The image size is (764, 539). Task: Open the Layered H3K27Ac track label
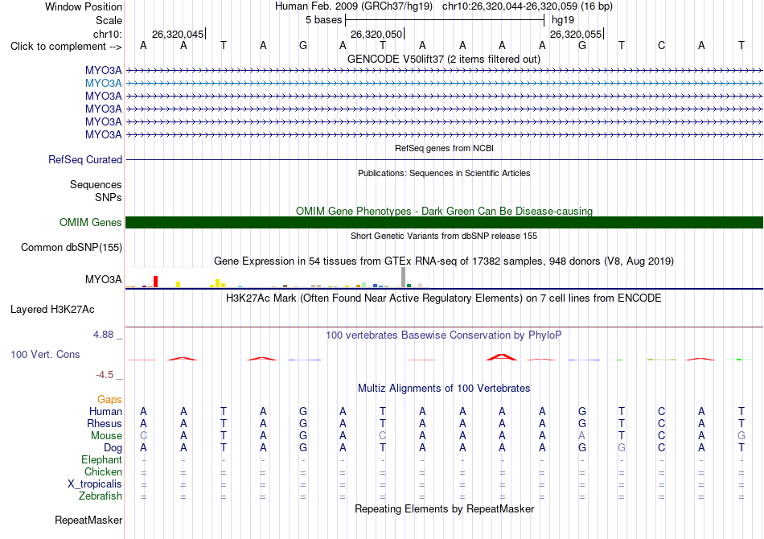pos(52,310)
